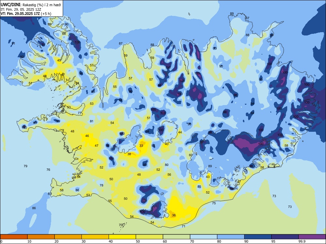Click the '30' legend tick label
326x244 pixels.
pos(83,241)
